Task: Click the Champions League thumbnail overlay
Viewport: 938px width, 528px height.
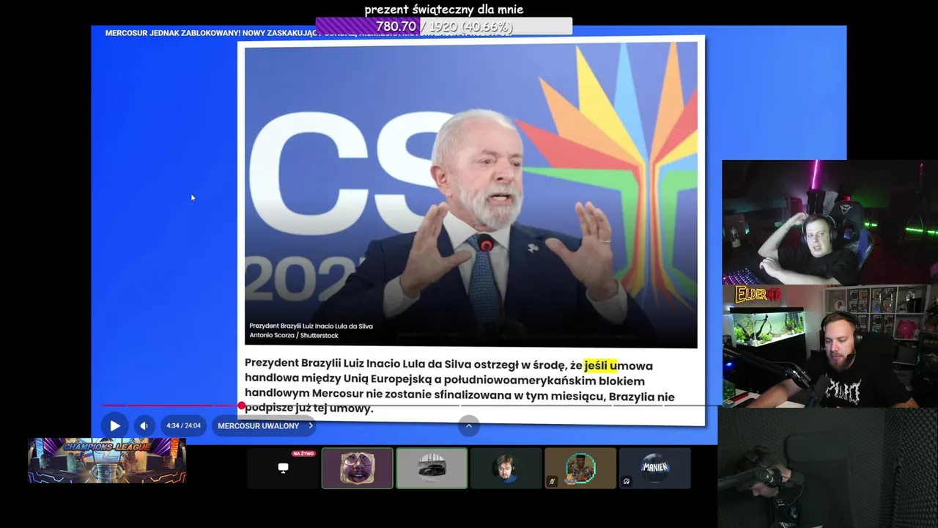Action: pyautogui.click(x=107, y=461)
